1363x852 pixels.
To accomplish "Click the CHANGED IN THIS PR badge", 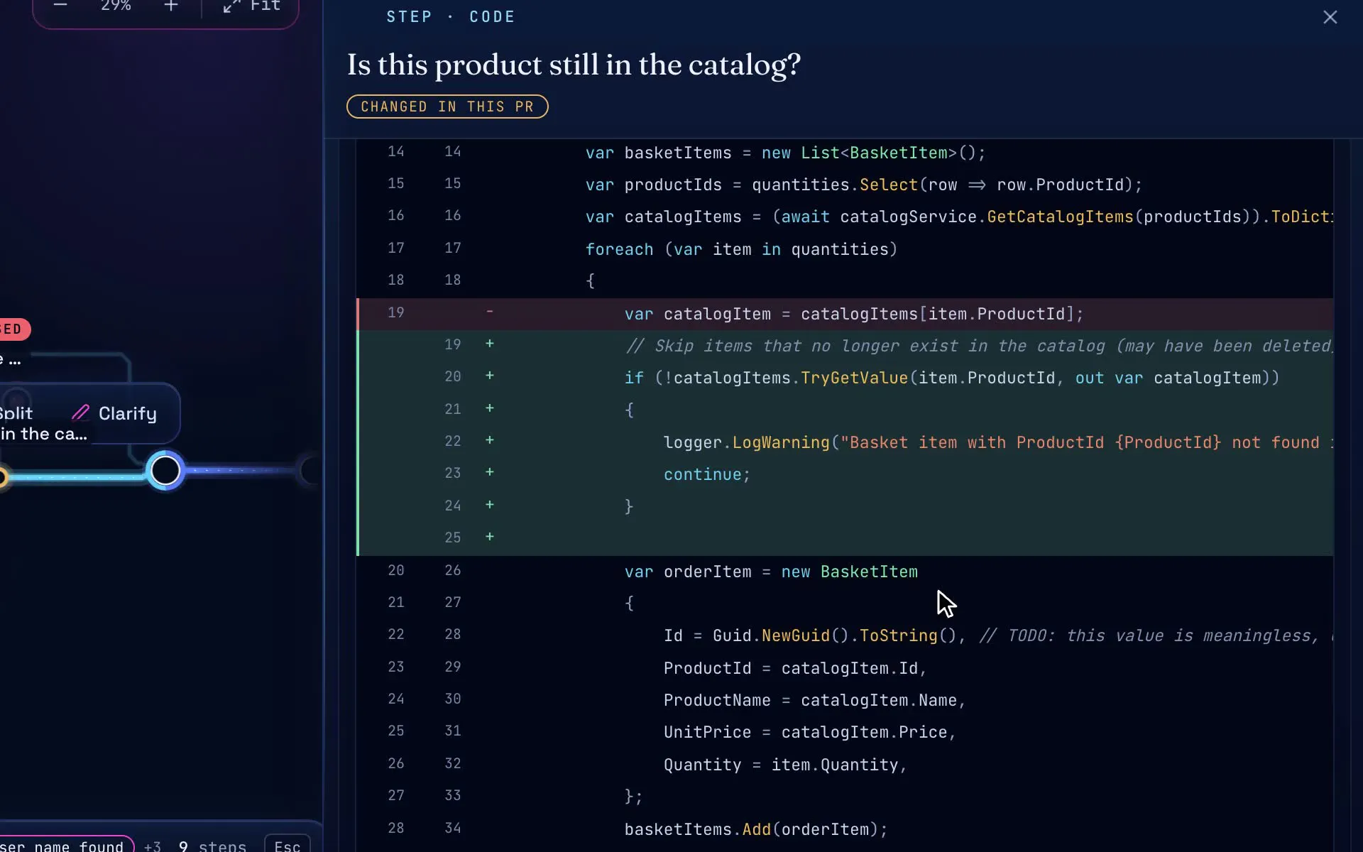I will coord(447,106).
